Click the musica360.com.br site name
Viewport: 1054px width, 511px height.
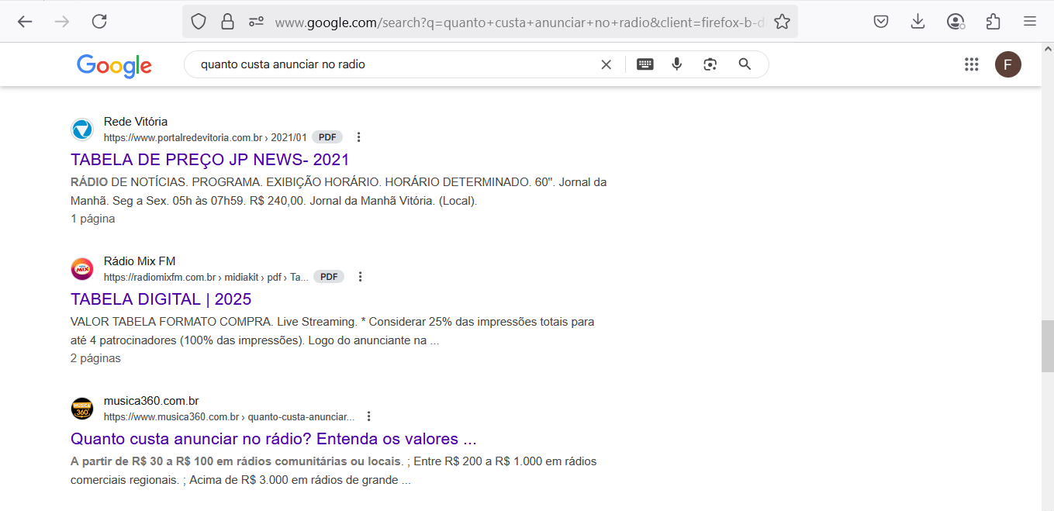pyautogui.click(x=151, y=401)
